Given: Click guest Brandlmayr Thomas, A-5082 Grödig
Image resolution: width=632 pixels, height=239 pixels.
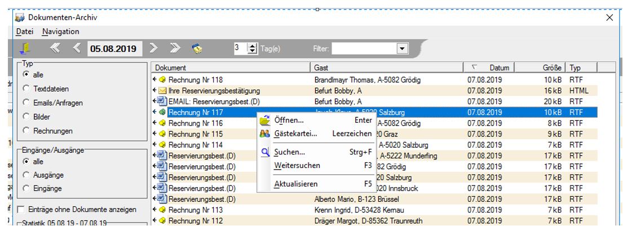Looking at the screenshot, I should (367, 80).
